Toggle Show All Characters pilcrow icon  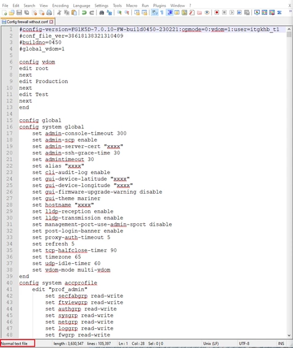[162, 13]
